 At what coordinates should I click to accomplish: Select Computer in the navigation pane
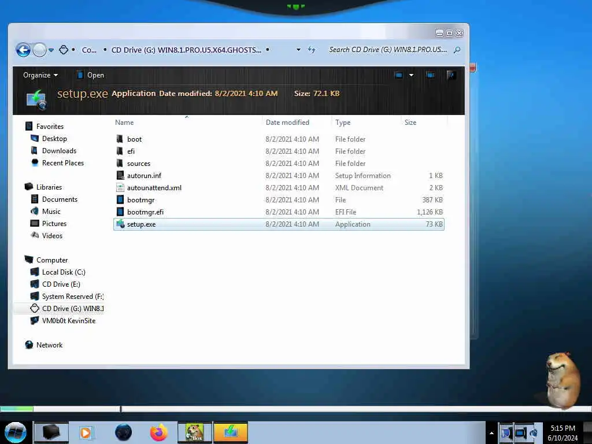pyautogui.click(x=52, y=260)
